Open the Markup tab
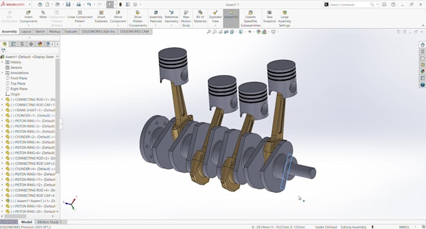This screenshot has height=229, width=426. [55, 31]
